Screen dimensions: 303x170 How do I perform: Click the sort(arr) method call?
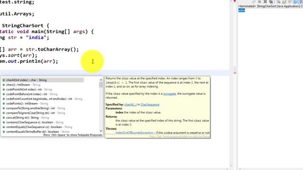tap(22, 56)
